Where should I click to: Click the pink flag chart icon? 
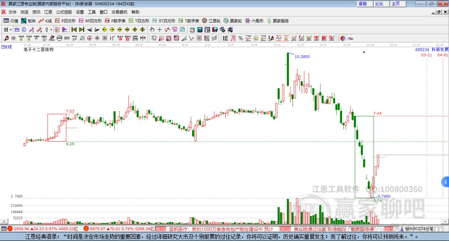coord(65,30)
